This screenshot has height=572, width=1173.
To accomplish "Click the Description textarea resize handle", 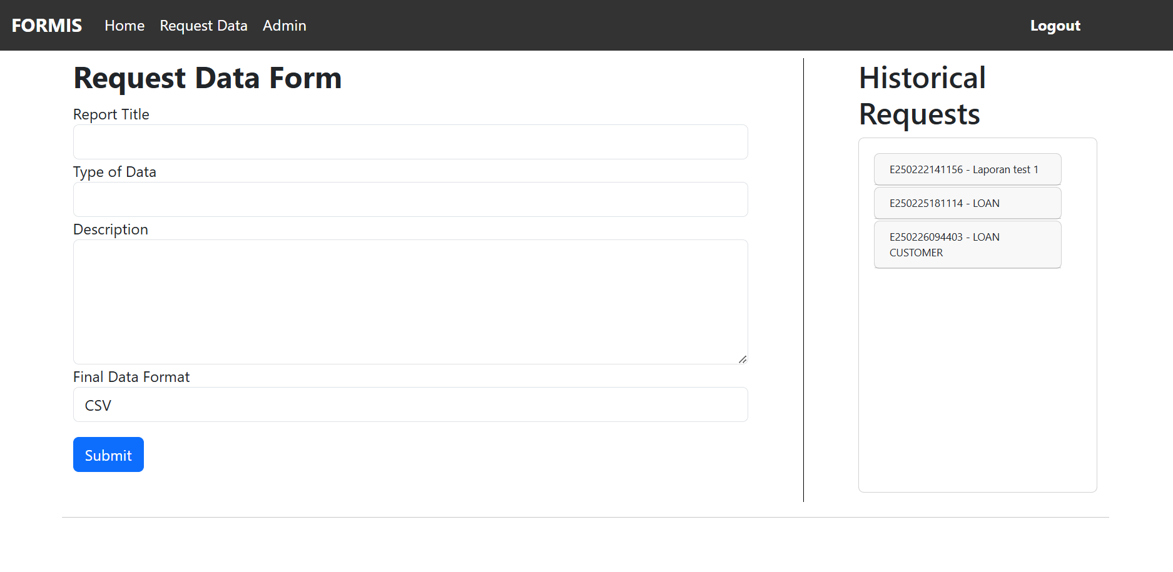I will [x=743, y=358].
